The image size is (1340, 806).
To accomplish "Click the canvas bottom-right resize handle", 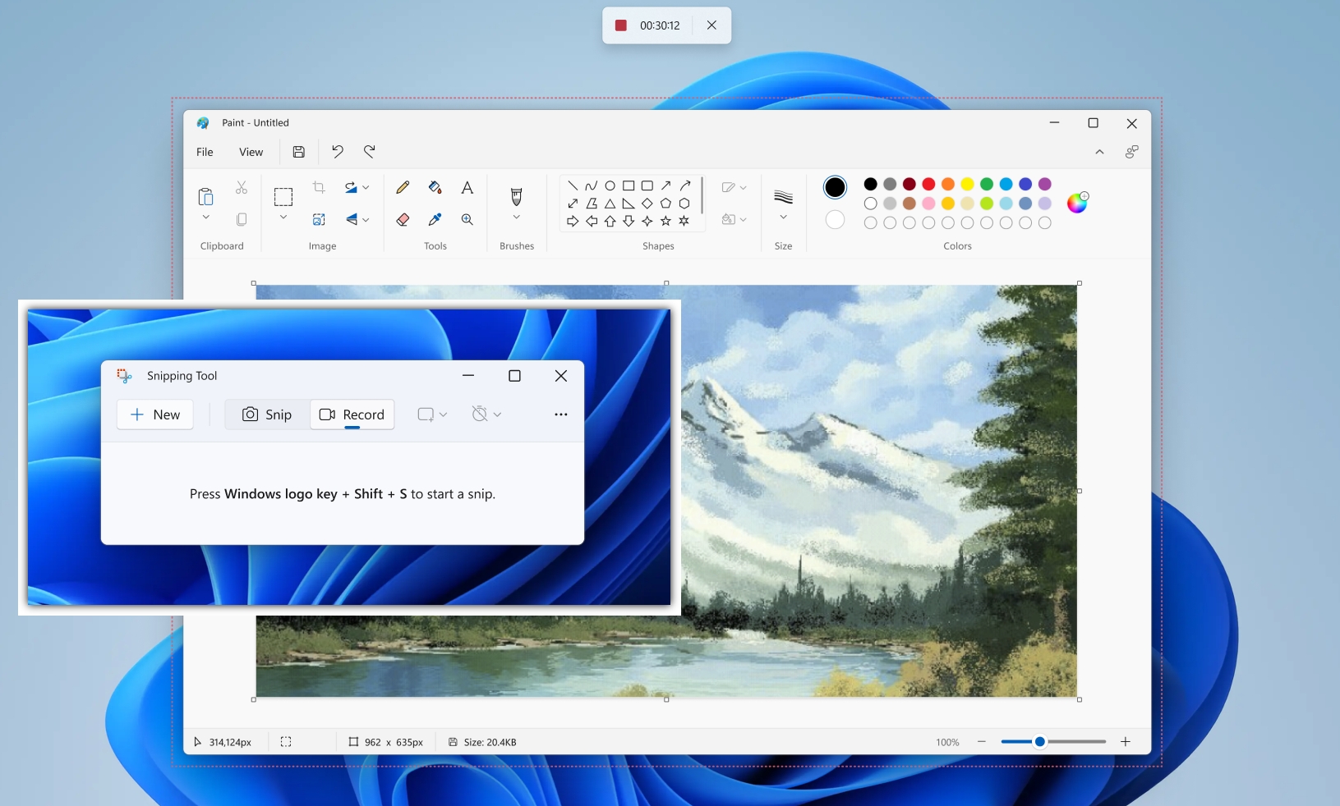I will [x=1079, y=699].
